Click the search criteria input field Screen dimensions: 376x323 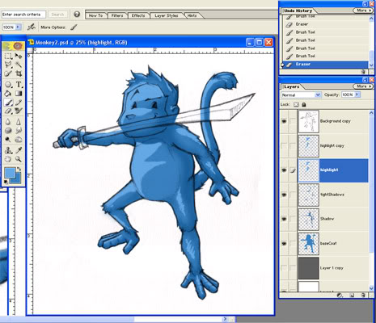click(x=23, y=15)
